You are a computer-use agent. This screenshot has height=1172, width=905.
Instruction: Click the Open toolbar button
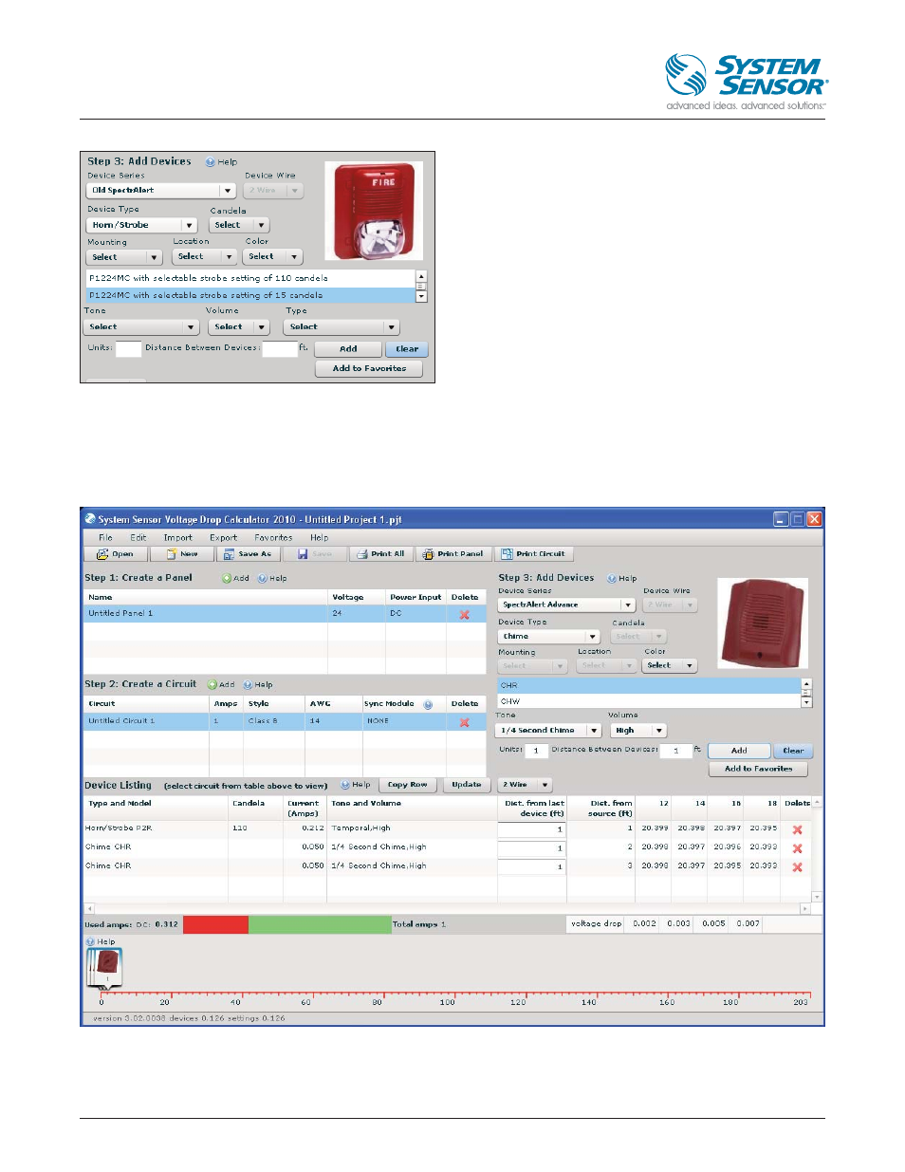(115, 554)
